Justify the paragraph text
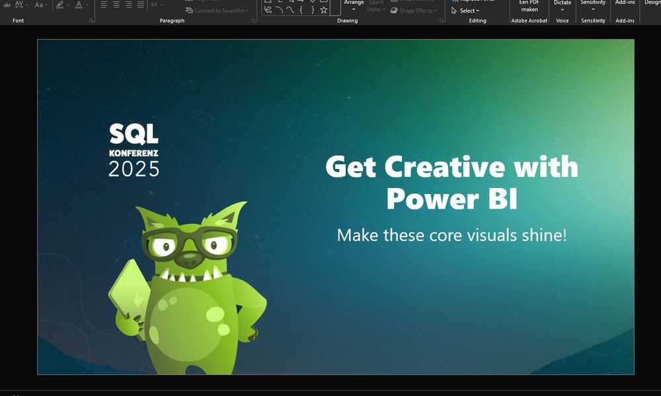Screen dimensions: 661x396 (x=141, y=5)
